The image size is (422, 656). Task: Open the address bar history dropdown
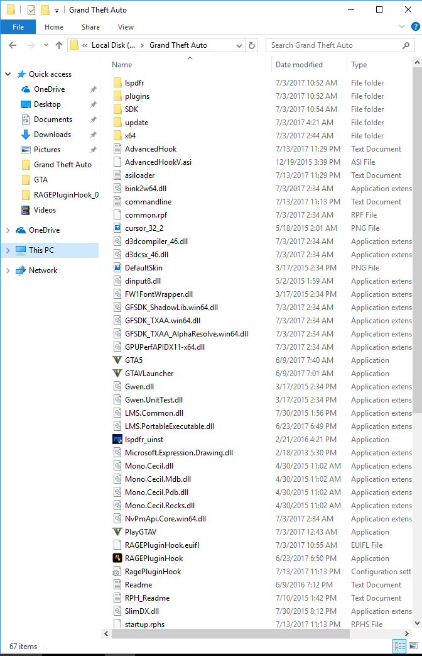point(239,45)
